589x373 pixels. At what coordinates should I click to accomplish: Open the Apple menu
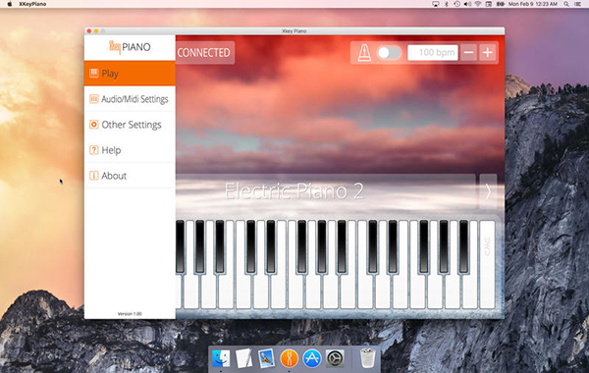(10, 4)
